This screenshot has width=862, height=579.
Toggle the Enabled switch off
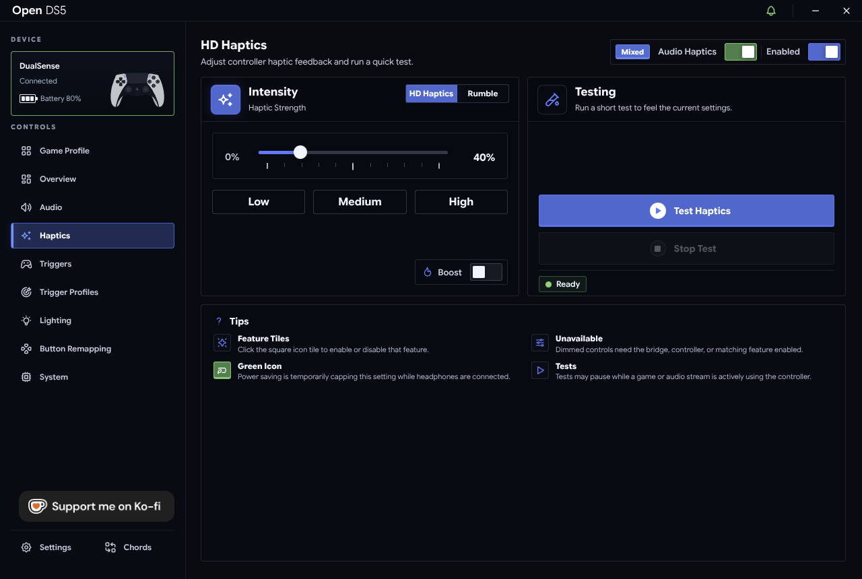[x=824, y=52]
